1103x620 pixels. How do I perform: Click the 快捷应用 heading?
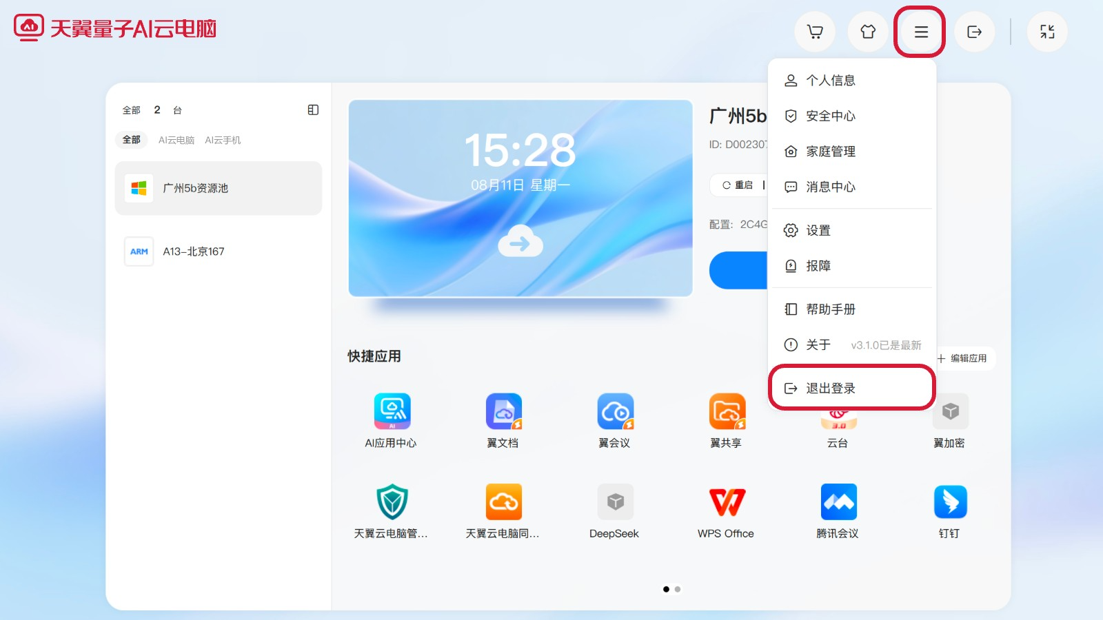point(374,356)
